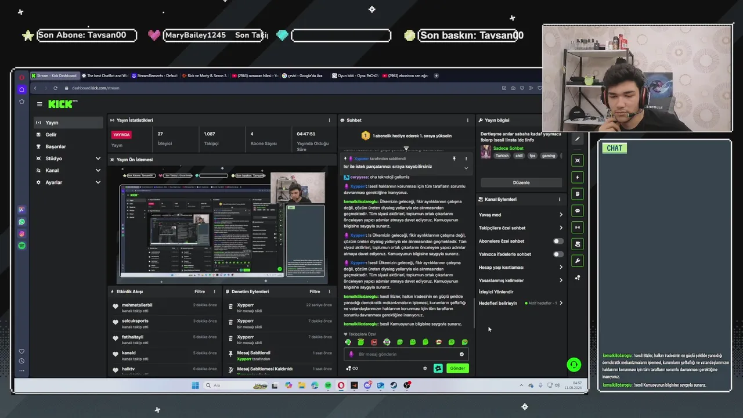Click Filtre in Denetim Eylemleri
Viewport: 743px width, 418px height.
coord(315,291)
